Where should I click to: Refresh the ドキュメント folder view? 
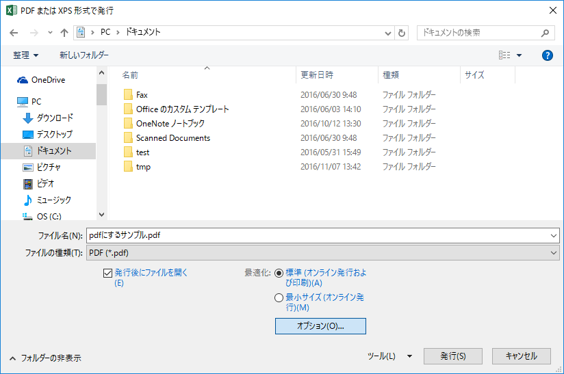pyautogui.click(x=401, y=33)
